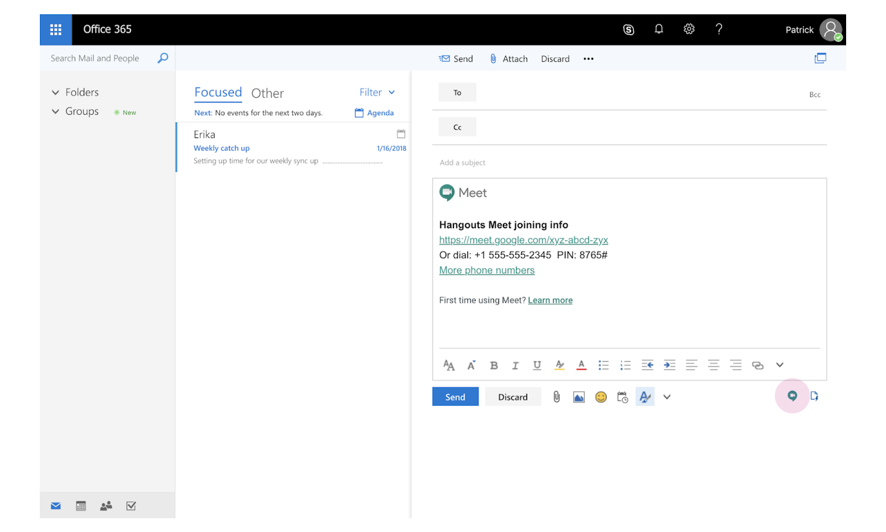Open the Filter dropdown
This screenshot has width=886, height=532.
pyautogui.click(x=377, y=93)
